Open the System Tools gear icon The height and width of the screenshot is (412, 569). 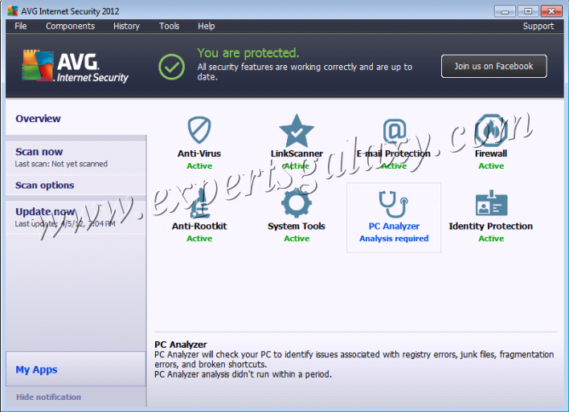pyautogui.click(x=297, y=202)
